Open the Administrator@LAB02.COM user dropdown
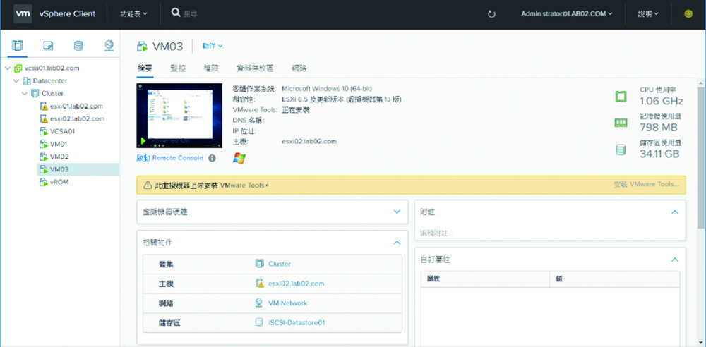This screenshot has height=347, width=706. (x=567, y=14)
